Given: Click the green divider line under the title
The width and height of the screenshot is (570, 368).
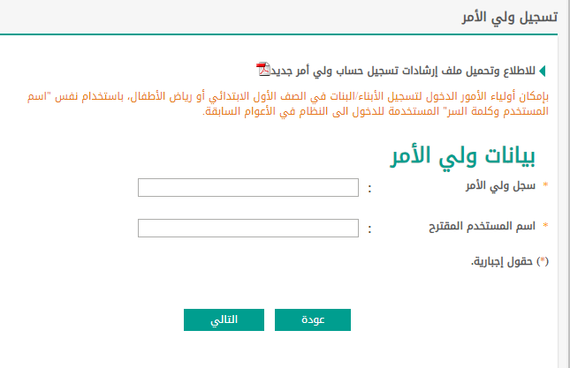Looking at the screenshot, I should point(279,34).
